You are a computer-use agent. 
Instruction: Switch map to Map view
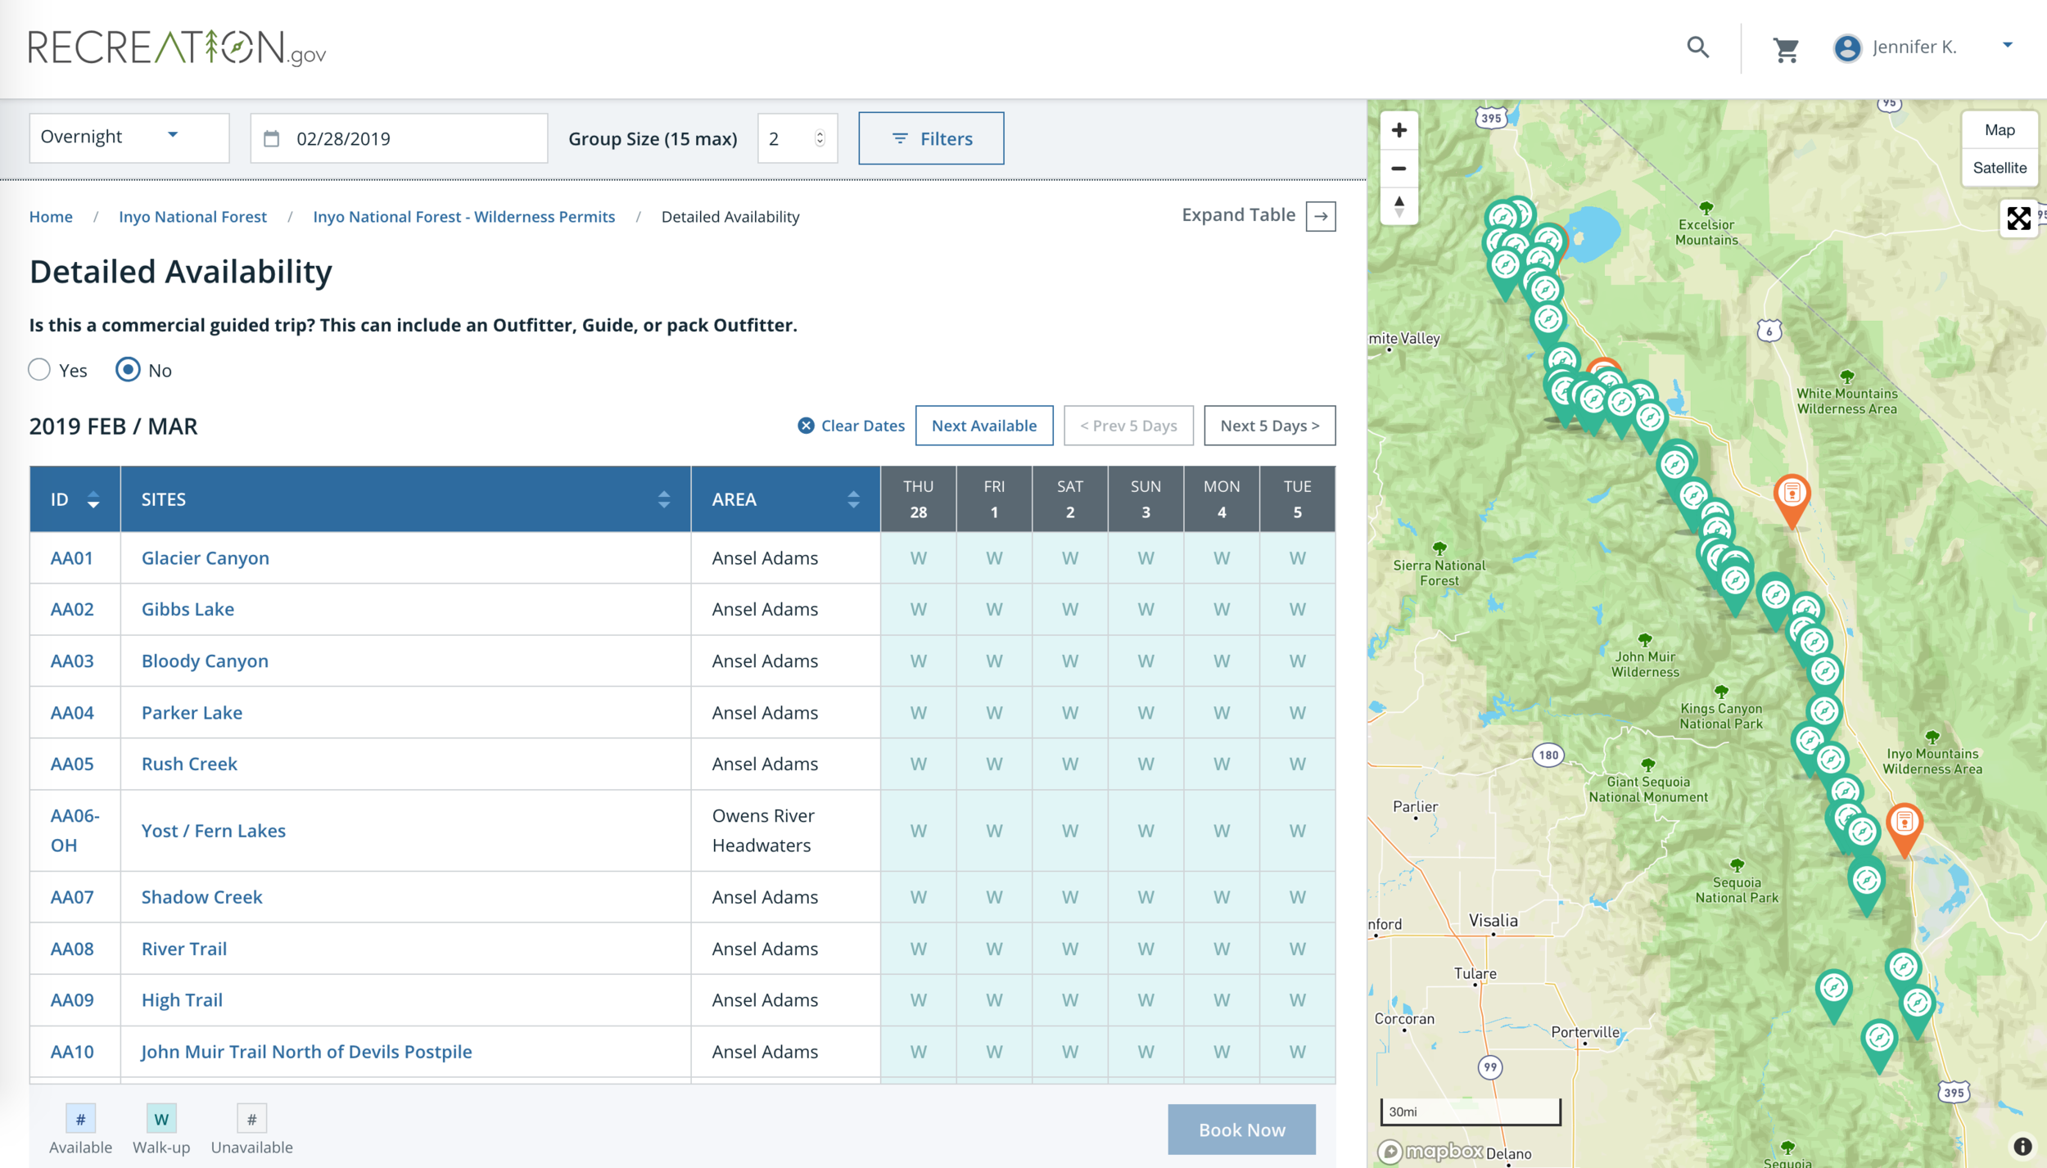(1999, 130)
